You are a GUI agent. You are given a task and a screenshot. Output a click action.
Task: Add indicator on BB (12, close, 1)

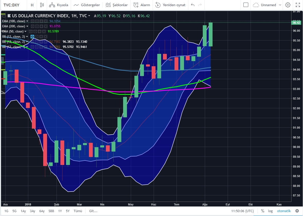[x=41, y=47]
